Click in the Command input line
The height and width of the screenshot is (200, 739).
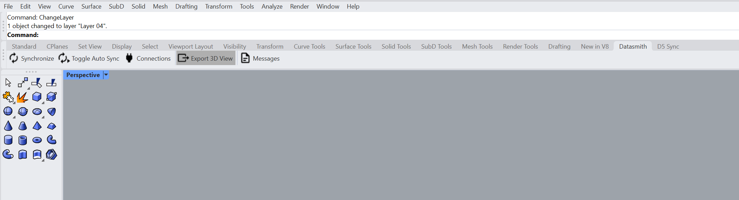[206, 35]
